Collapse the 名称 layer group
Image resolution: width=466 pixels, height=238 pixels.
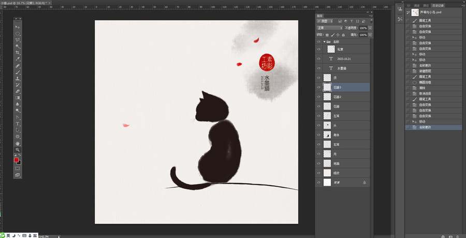click(325, 42)
